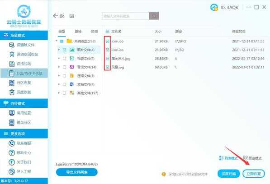Select the 磁盘分区 disk icon
Viewport: 270px width, 184px height.
point(12,122)
